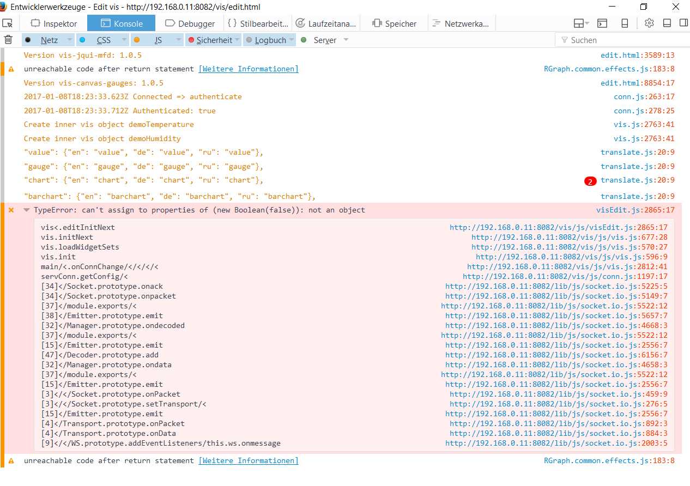Viewport: 690px width, 486px height.
Task: Open the first Weitere Informationen link
Action: pos(248,69)
